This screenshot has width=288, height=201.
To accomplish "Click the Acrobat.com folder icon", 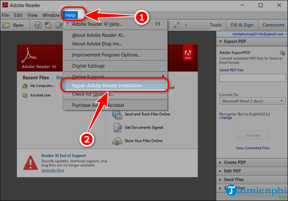I will point(25,95).
